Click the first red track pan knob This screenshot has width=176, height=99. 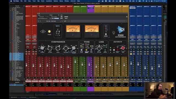[28, 47]
